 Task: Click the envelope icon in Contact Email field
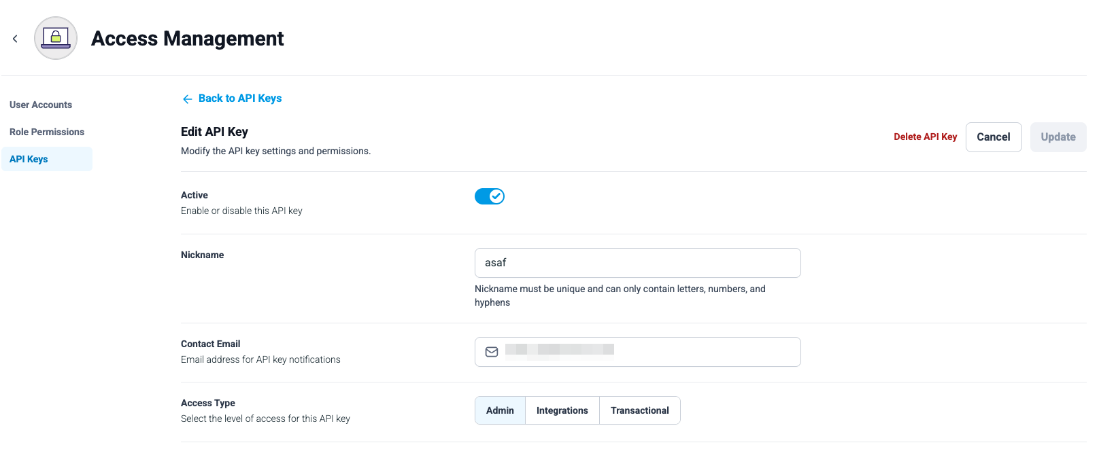pos(492,352)
